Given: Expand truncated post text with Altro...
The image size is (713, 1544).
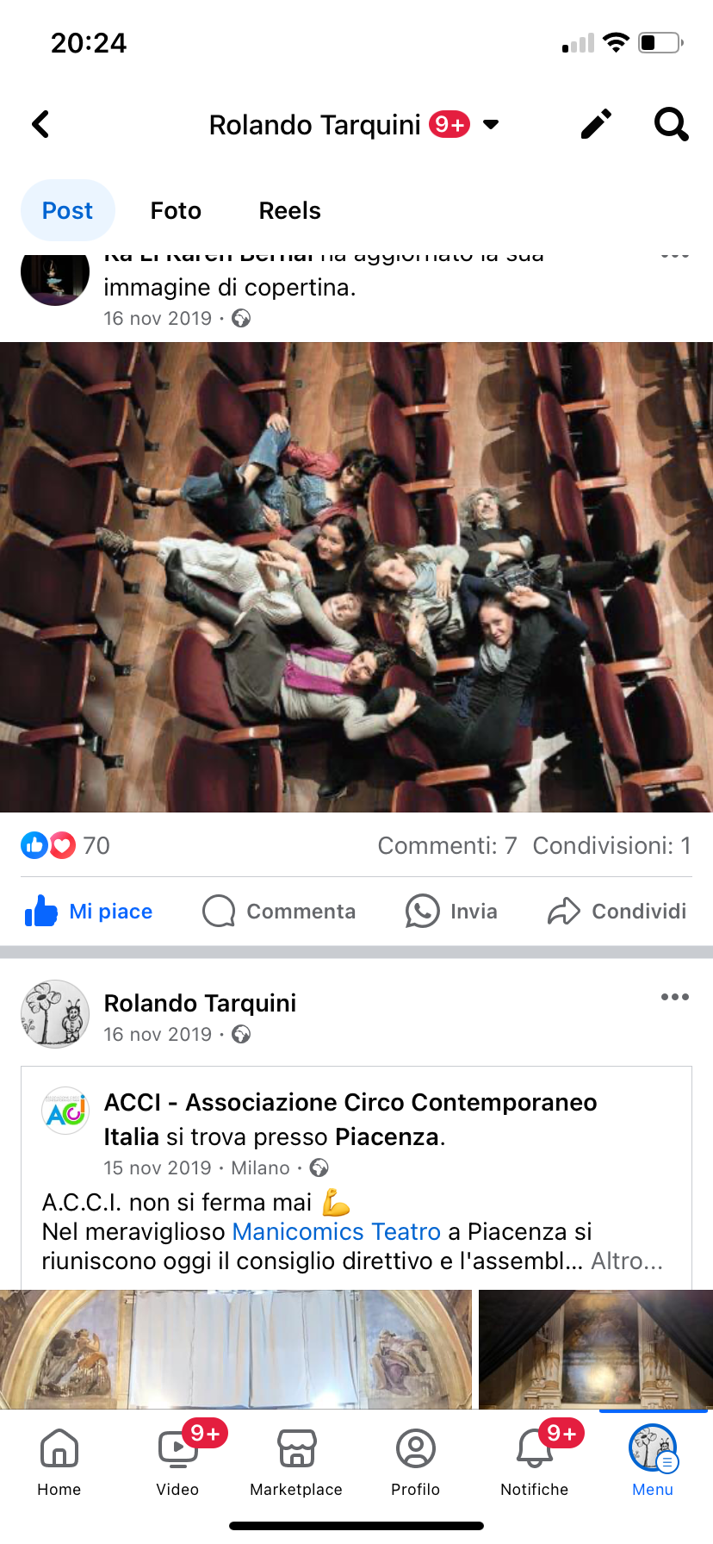Looking at the screenshot, I should tap(627, 1261).
